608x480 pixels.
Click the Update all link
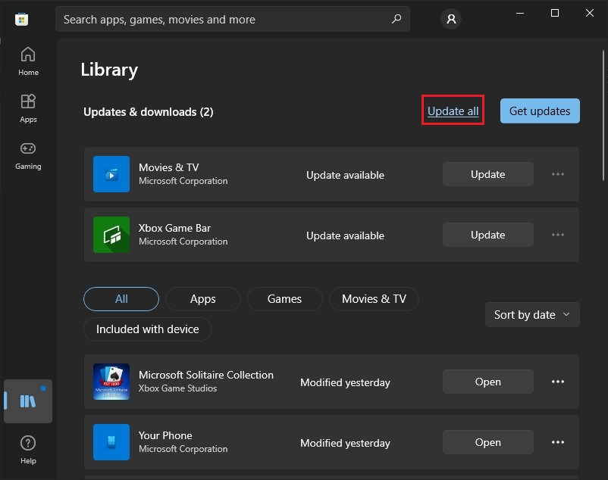[453, 111]
